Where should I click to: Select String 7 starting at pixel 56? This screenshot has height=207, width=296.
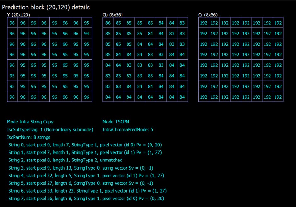point(86,198)
